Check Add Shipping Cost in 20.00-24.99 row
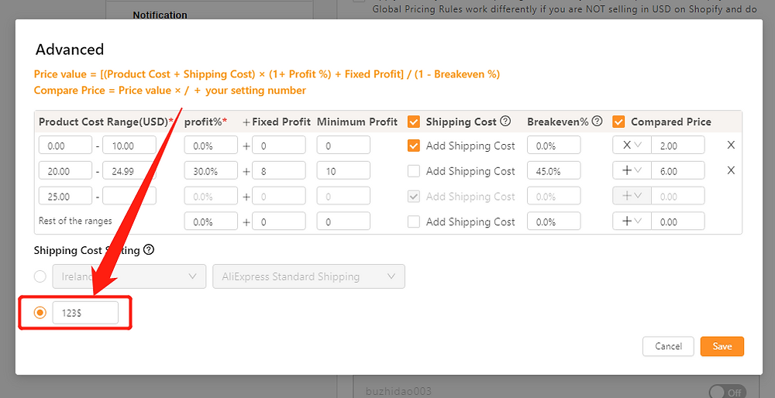 414,171
